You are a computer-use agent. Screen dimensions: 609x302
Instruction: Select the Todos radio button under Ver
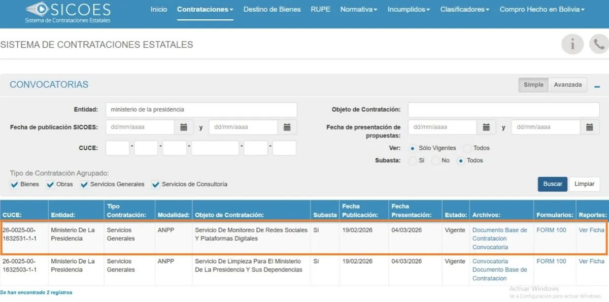467,148
